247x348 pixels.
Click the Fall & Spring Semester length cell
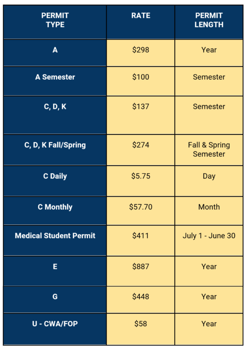tap(209, 149)
